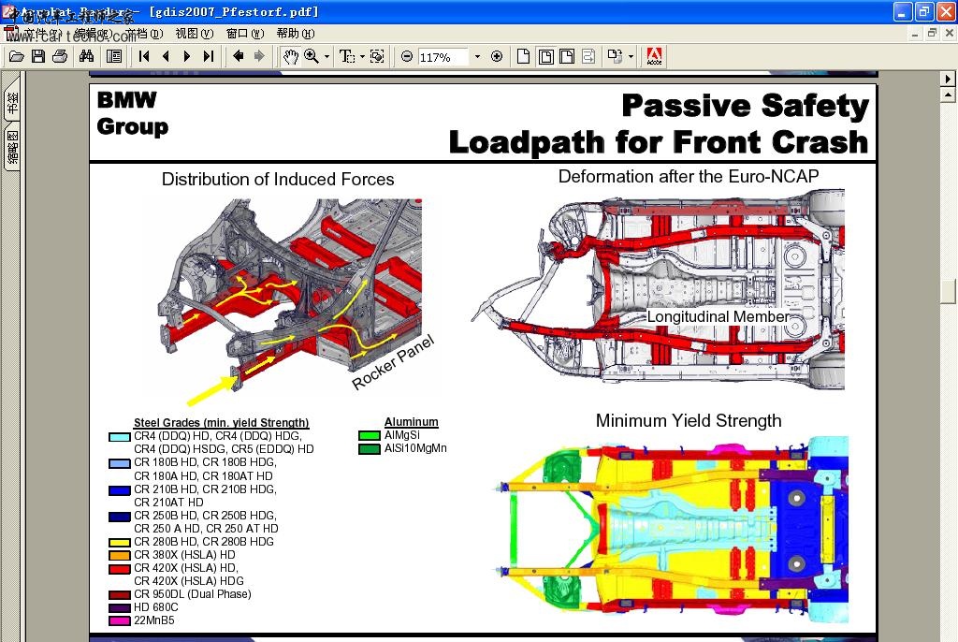Image resolution: width=958 pixels, height=642 pixels.
Task: Print the document using the printer icon
Action: pos(59,57)
